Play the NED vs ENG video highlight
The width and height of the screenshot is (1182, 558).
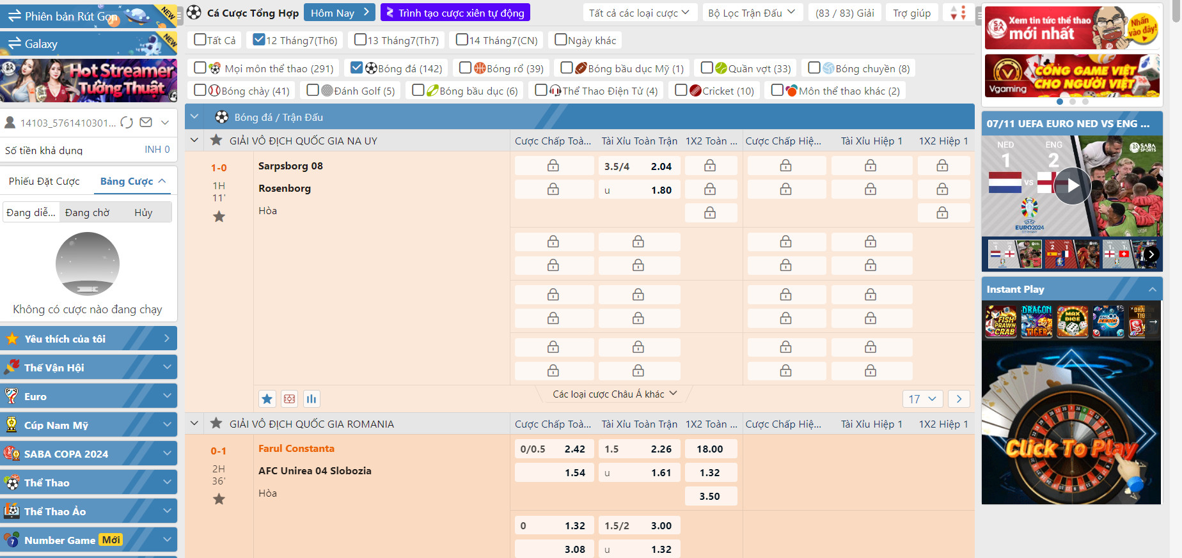pyautogui.click(x=1072, y=186)
